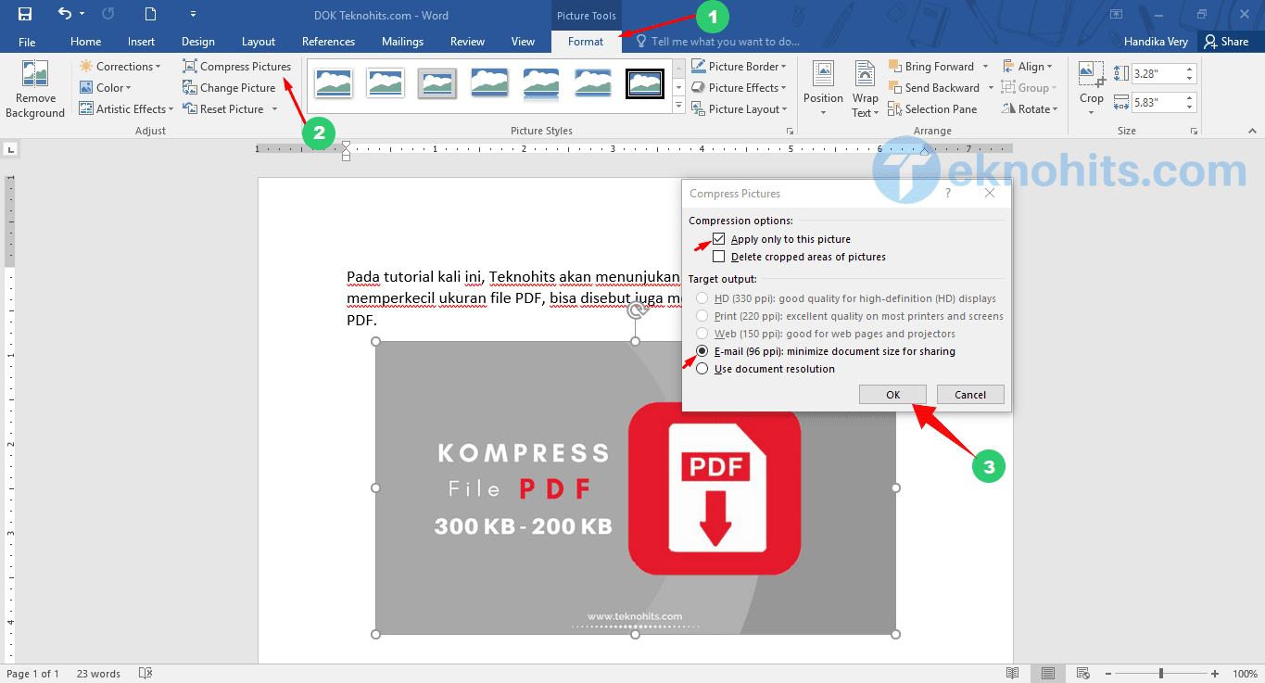This screenshot has width=1265, height=683.
Task: Click 23 words count in status bar
Action: point(98,674)
